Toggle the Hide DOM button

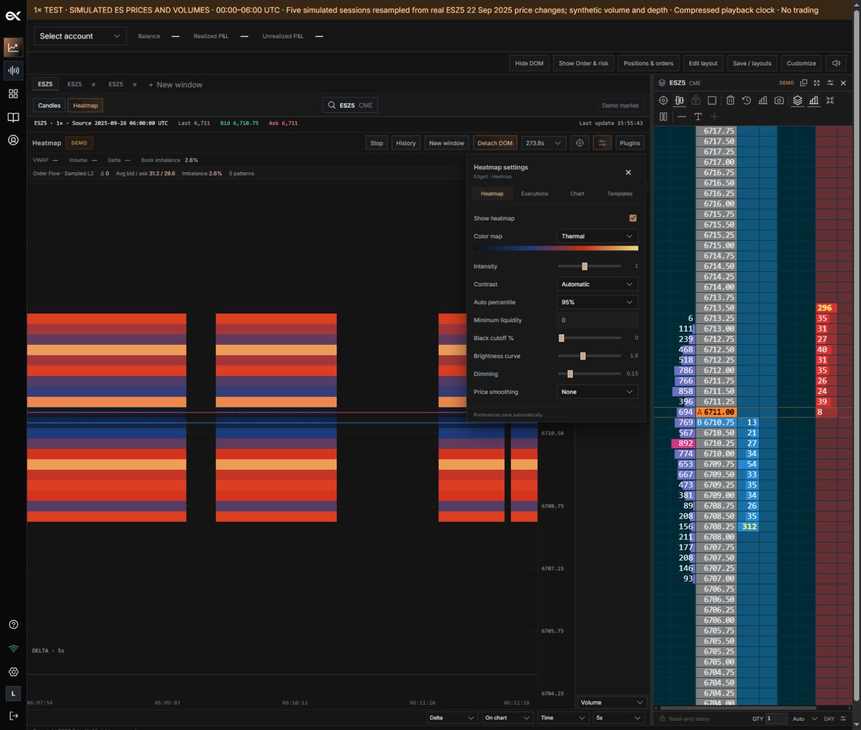pos(529,63)
